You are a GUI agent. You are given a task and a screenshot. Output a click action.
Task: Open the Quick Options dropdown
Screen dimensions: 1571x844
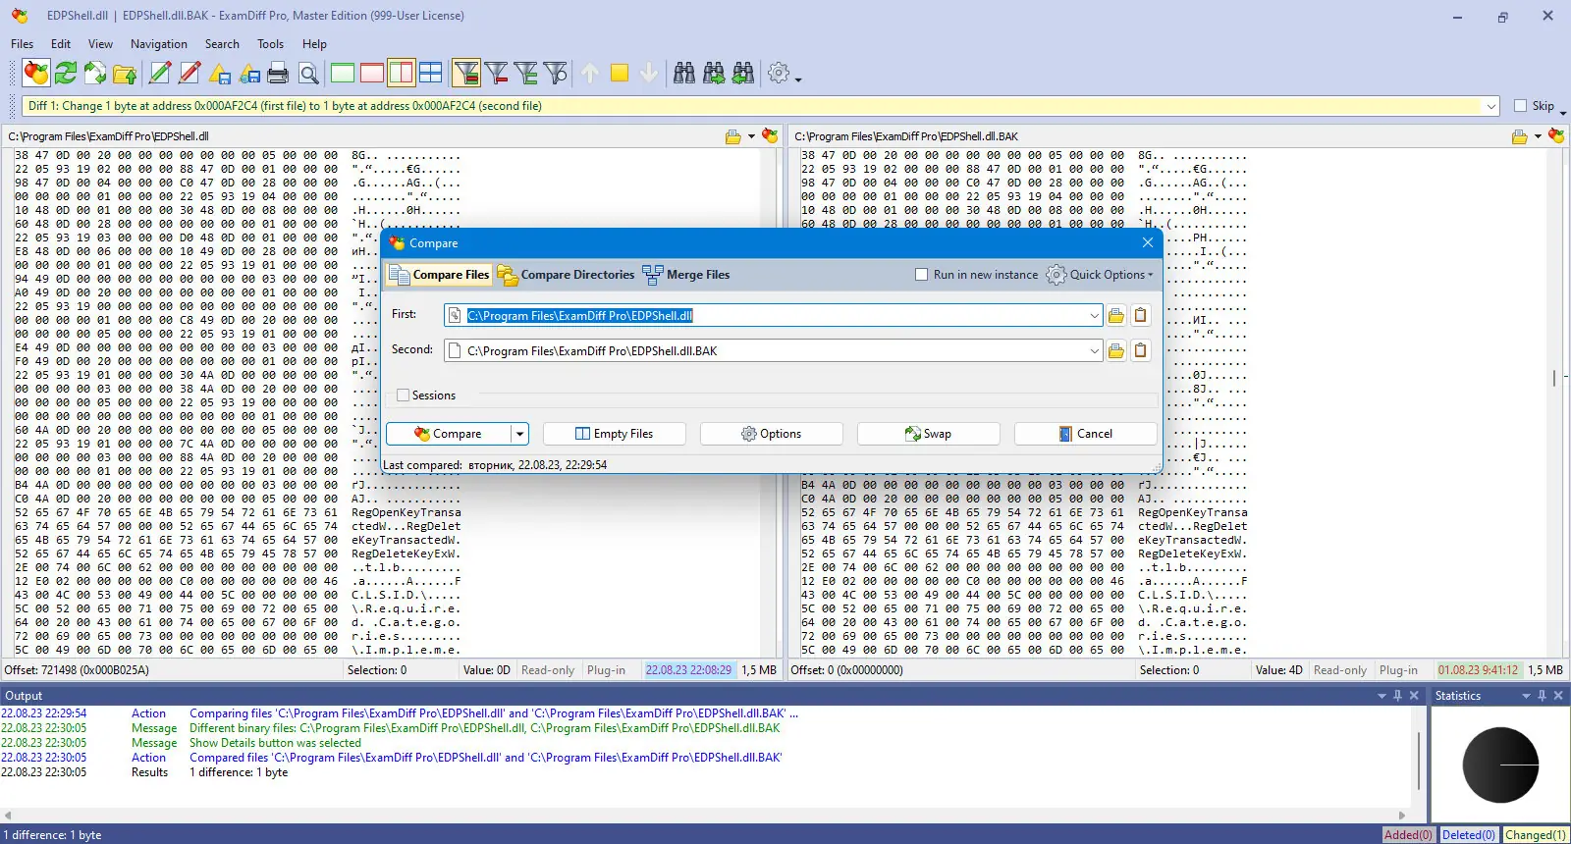pos(1100,275)
